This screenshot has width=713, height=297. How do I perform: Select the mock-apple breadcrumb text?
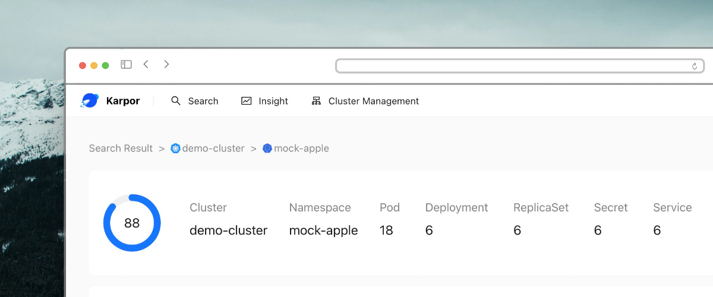[x=301, y=148]
